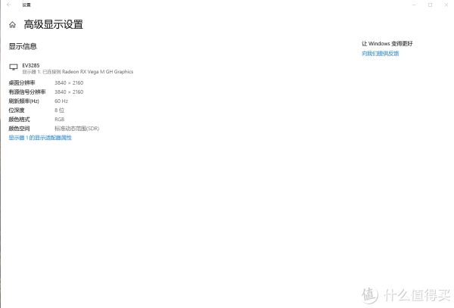Click the 高级显示设置 page heading

pyautogui.click(x=53, y=25)
